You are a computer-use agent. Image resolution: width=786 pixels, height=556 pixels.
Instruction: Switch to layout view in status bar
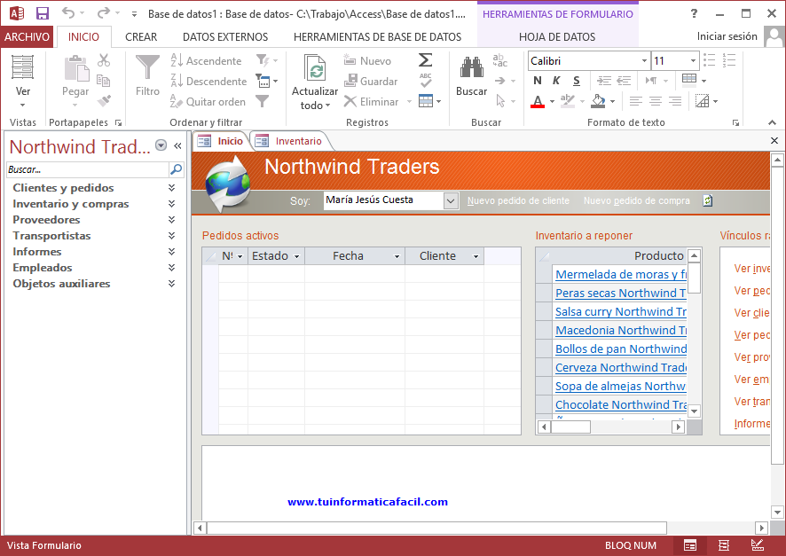coord(724,545)
